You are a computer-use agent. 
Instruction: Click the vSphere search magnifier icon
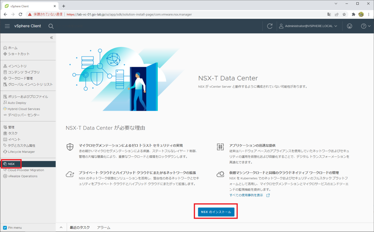tap(51, 26)
